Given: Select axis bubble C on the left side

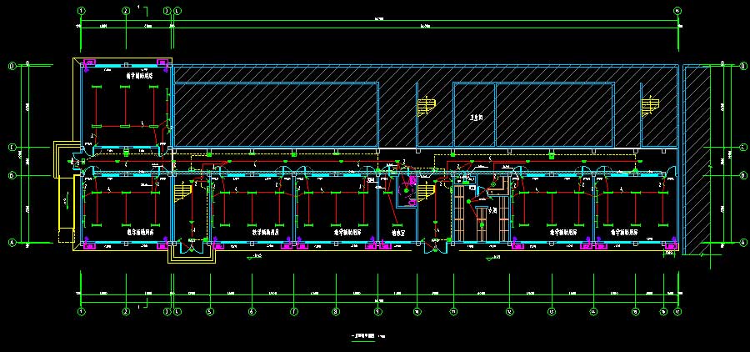Looking at the screenshot, I should pos(12,148).
